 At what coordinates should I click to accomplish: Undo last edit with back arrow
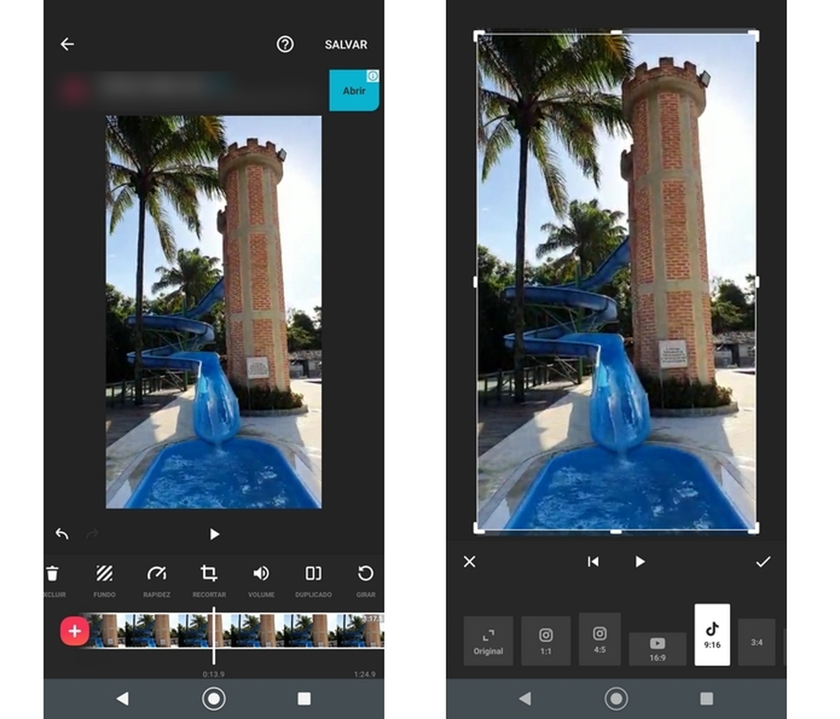pos(61,534)
